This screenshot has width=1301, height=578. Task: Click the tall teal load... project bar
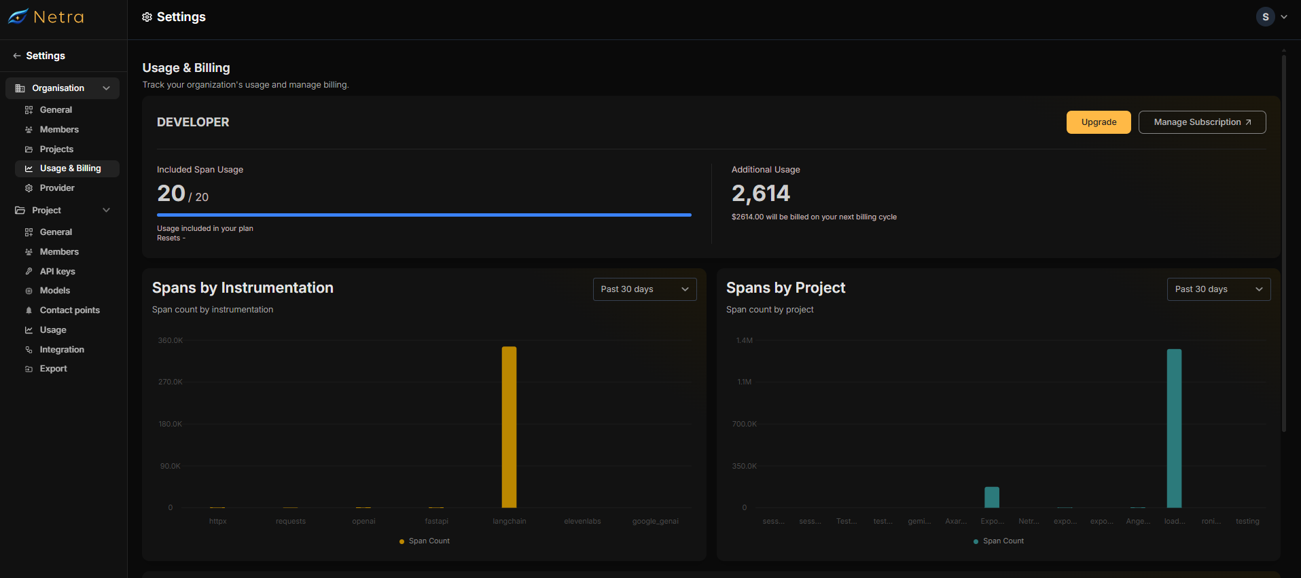click(1174, 429)
